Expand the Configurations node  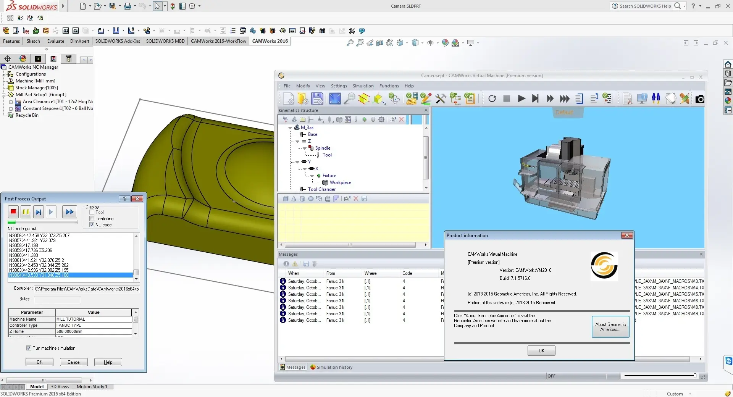[x=4, y=74]
